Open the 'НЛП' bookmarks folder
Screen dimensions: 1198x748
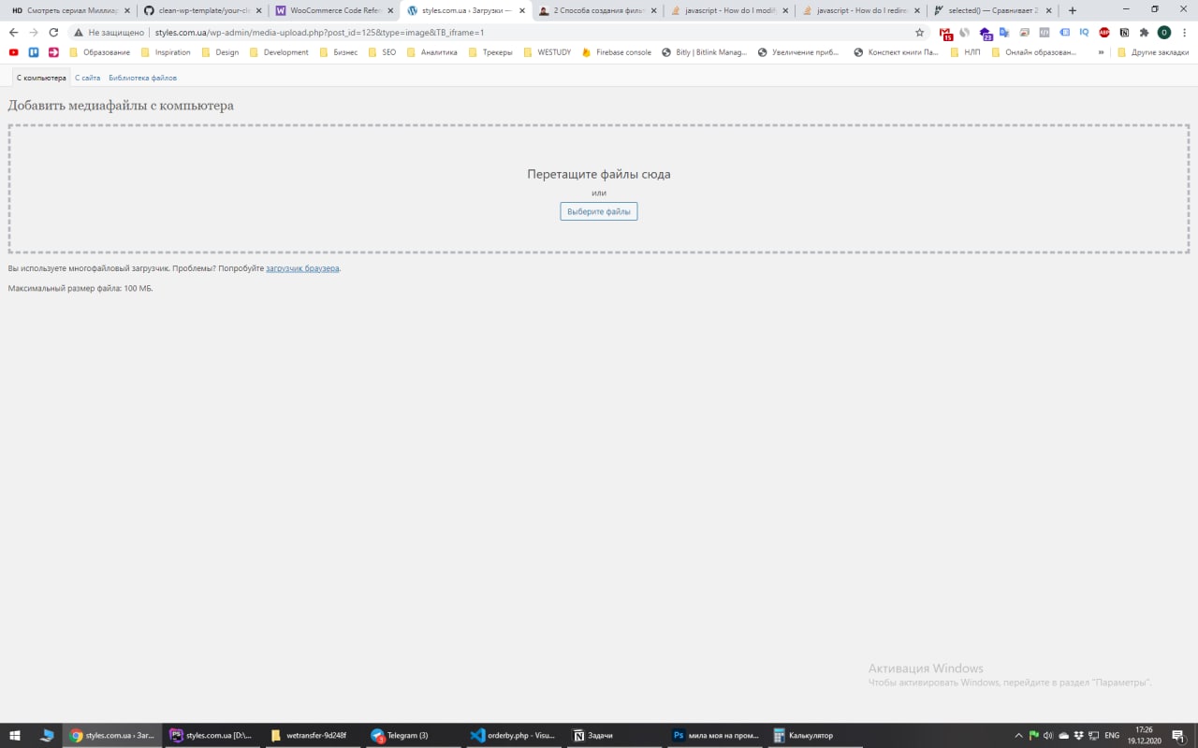[x=966, y=52]
